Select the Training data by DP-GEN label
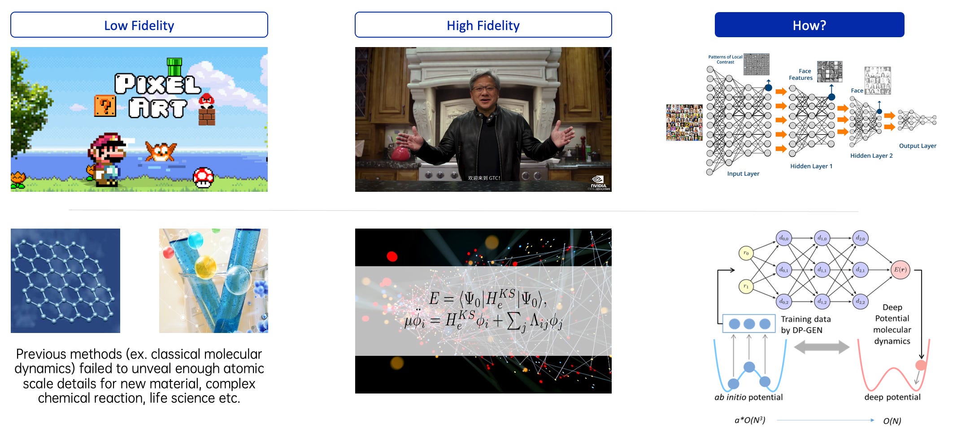957x441 pixels. 806,324
